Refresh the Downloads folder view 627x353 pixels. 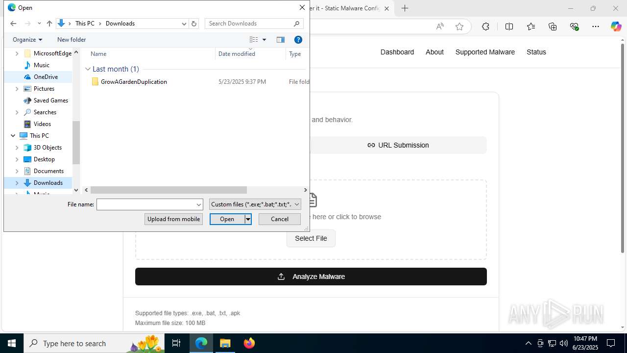pyautogui.click(x=194, y=24)
